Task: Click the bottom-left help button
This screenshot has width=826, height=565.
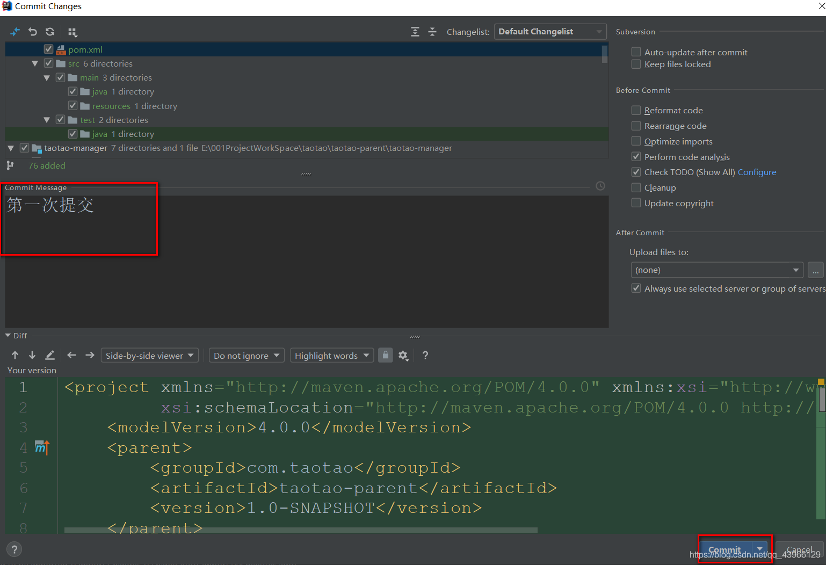Action: (x=15, y=549)
